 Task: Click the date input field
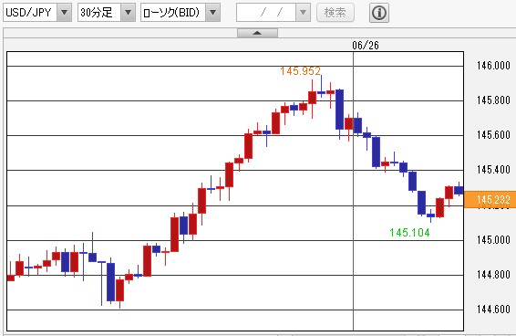pyautogui.click(x=266, y=13)
